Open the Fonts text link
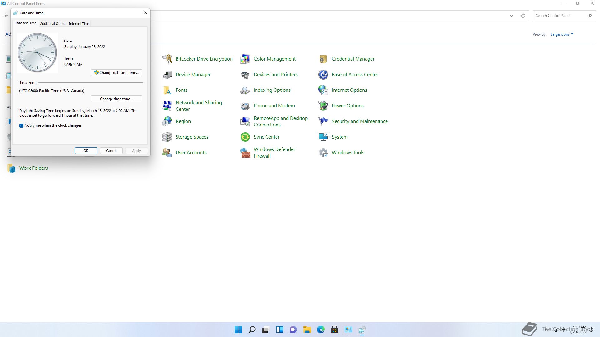 click(182, 90)
